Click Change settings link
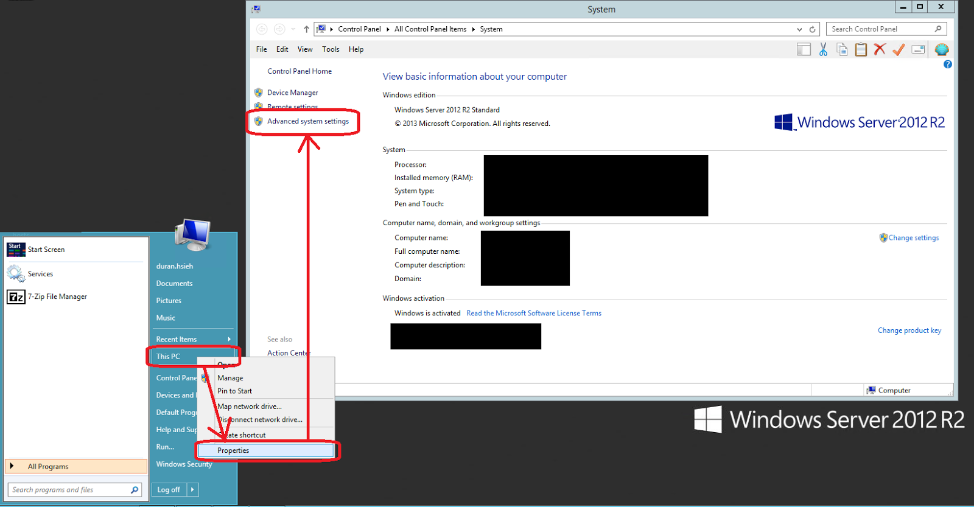 tap(914, 238)
